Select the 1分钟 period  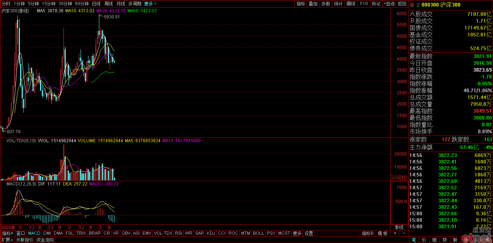pos(19,4)
